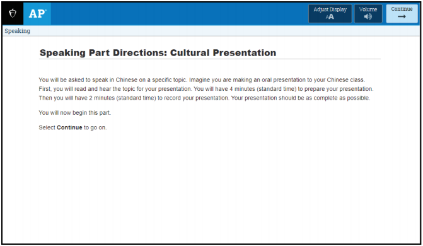This screenshot has height=246, width=423.
Task: Select the Speaking section label
Action: click(x=17, y=31)
